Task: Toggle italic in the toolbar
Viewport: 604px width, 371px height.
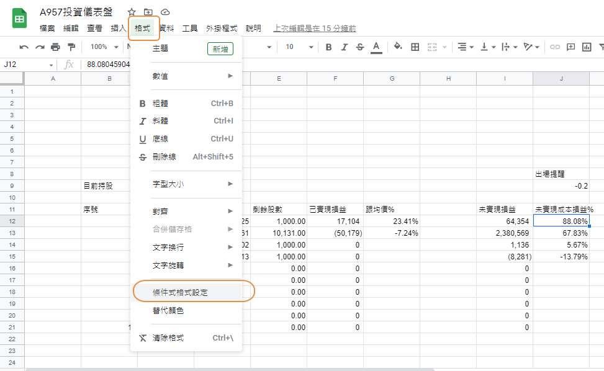Action: pos(344,47)
